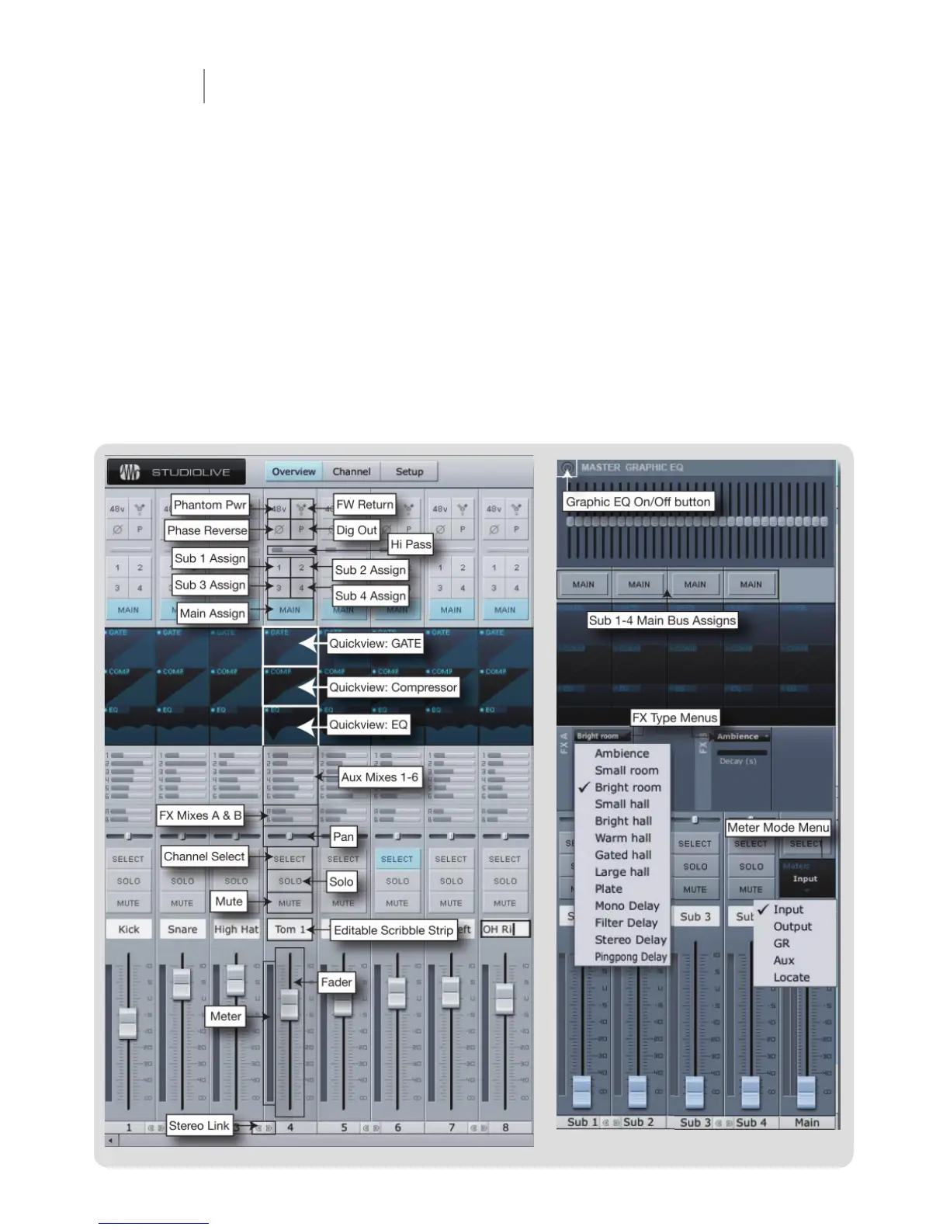Click the highlighted SELECT button on channel 6

[x=397, y=859]
